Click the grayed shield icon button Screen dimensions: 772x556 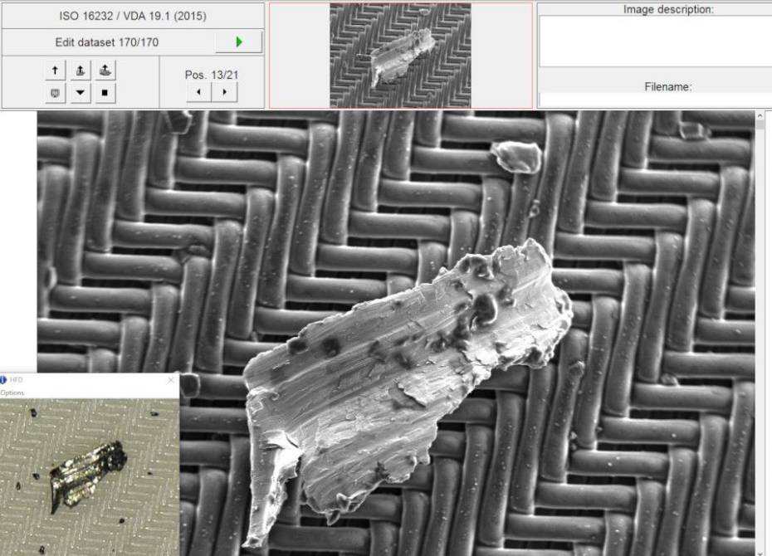point(55,93)
